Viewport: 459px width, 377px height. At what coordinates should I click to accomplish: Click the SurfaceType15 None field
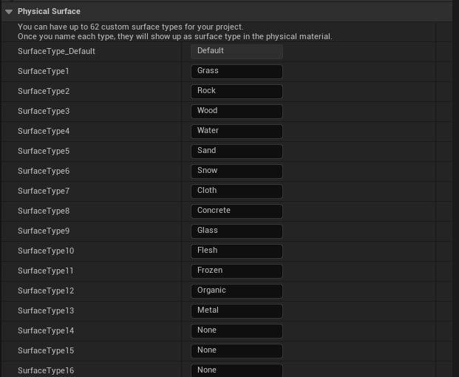click(x=237, y=350)
